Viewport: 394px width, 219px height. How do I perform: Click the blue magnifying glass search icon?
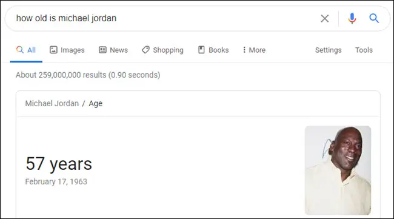click(374, 18)
